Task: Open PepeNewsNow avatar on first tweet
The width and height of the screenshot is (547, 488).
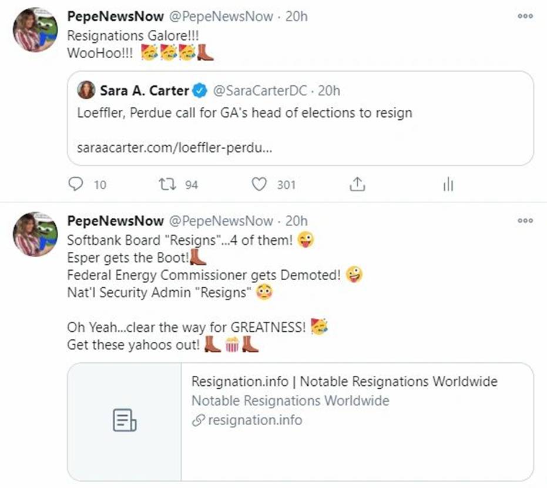Action: pos(35,31)
